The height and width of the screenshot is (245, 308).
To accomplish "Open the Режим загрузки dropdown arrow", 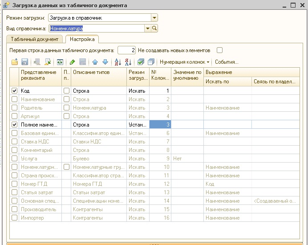I will (154, 18).
